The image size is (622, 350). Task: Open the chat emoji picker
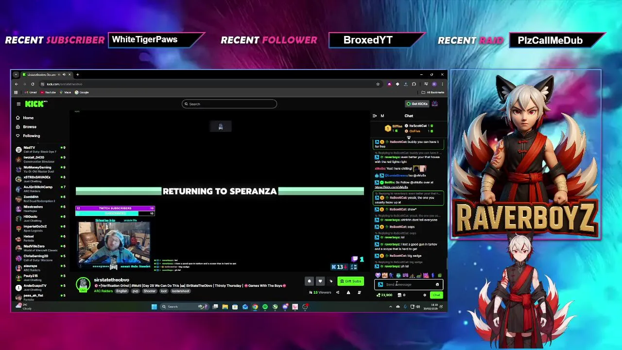(437, 284)
